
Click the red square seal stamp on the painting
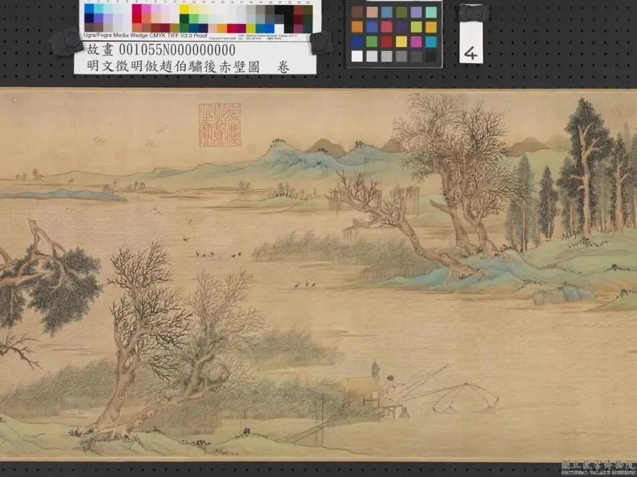tap(219, 125)
